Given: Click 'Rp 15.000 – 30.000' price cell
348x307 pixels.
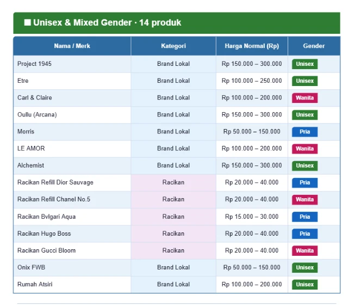Looking at the screenshot, I should 252,217.
